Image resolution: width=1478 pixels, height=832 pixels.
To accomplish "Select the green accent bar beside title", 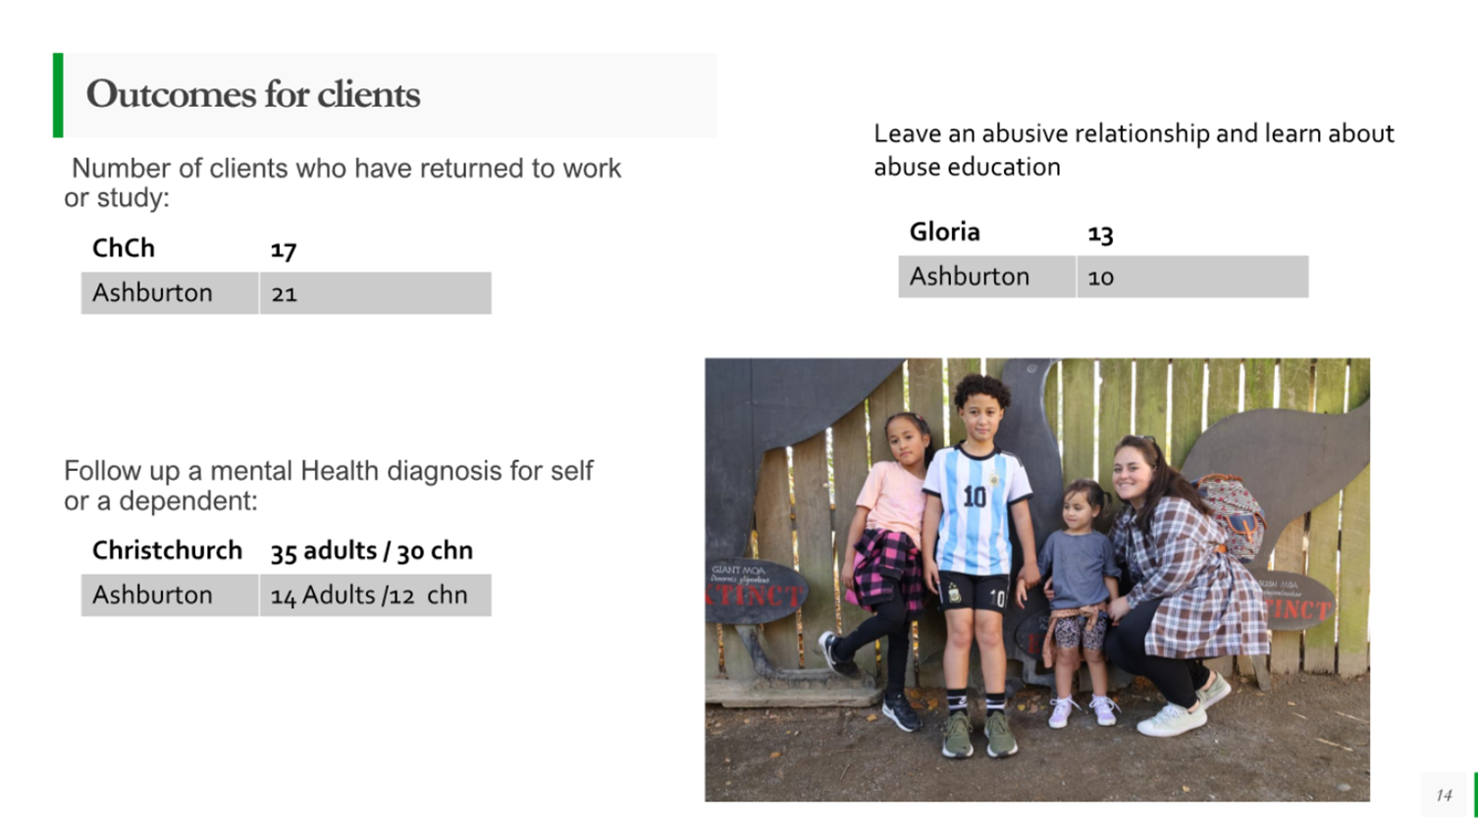I will pos(58,95).
